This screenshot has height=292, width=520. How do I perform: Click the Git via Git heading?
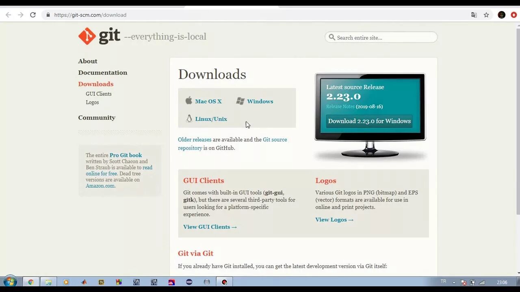coord(195,253)
